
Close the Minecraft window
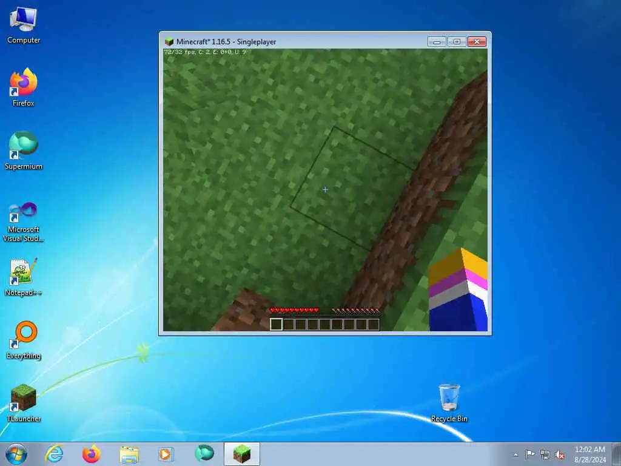pos(477,42)
